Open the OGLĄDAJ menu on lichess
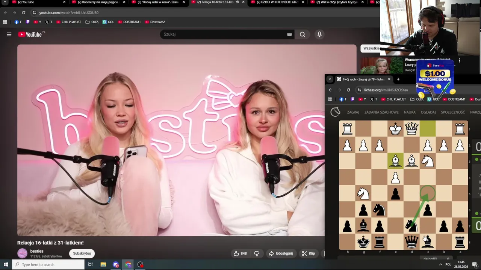 click(428, 112)
